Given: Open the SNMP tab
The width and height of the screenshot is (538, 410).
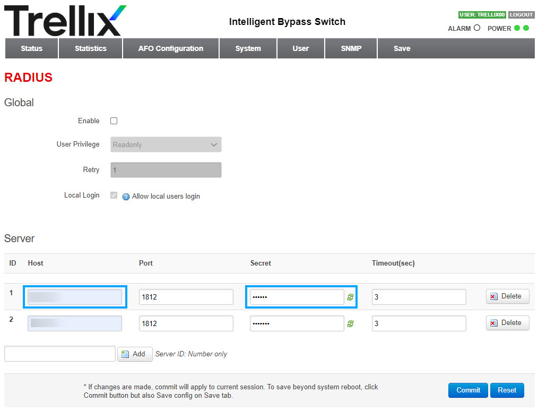Looking at the screenshot, I should coord(351,48).
